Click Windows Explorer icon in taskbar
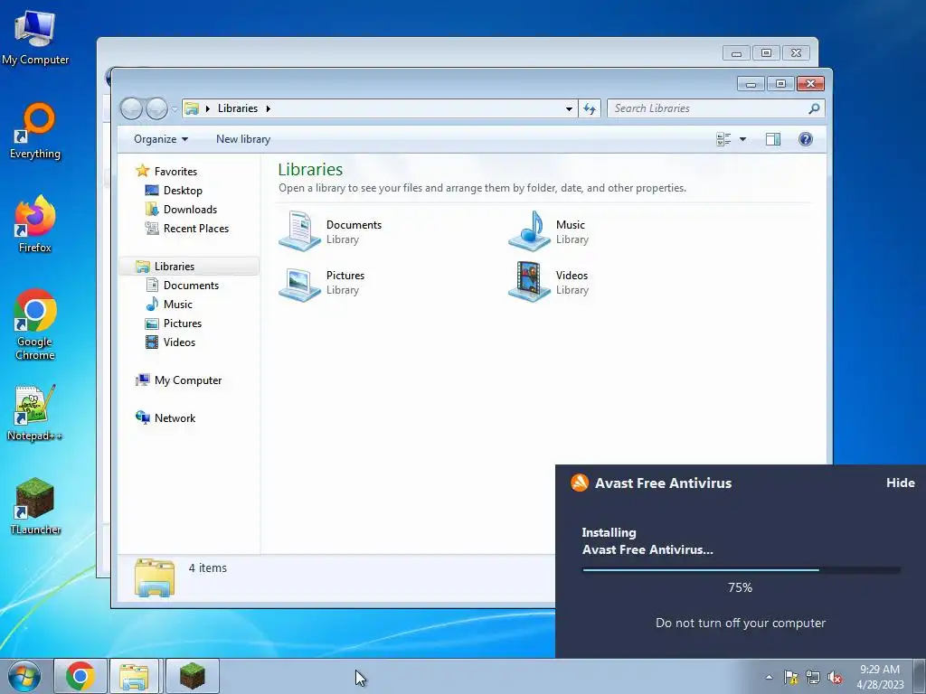Screen dimensions: 926x694 point(134,676)
